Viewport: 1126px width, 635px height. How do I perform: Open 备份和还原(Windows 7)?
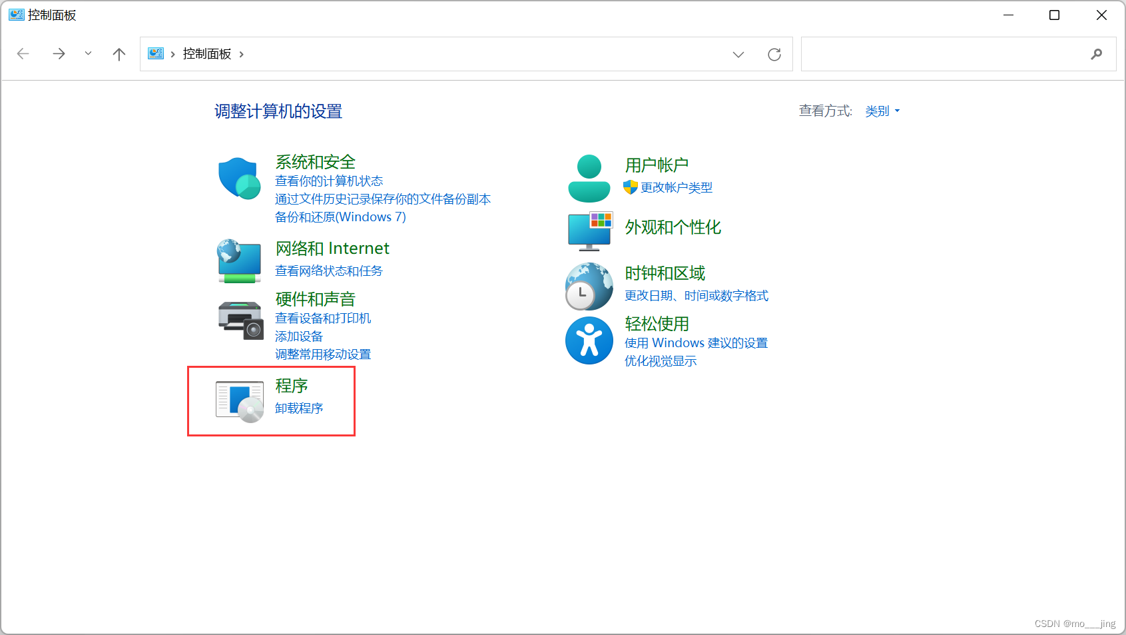pos(340,217)
